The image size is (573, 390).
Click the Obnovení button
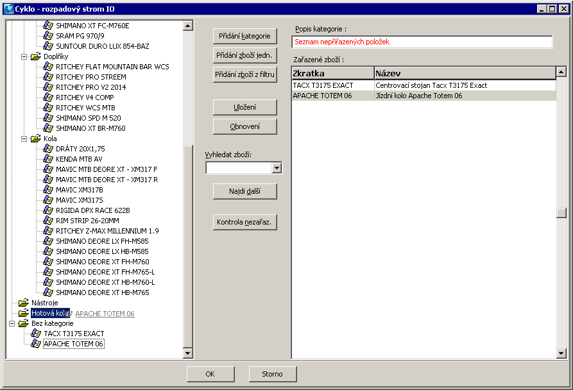click(245, 126)
